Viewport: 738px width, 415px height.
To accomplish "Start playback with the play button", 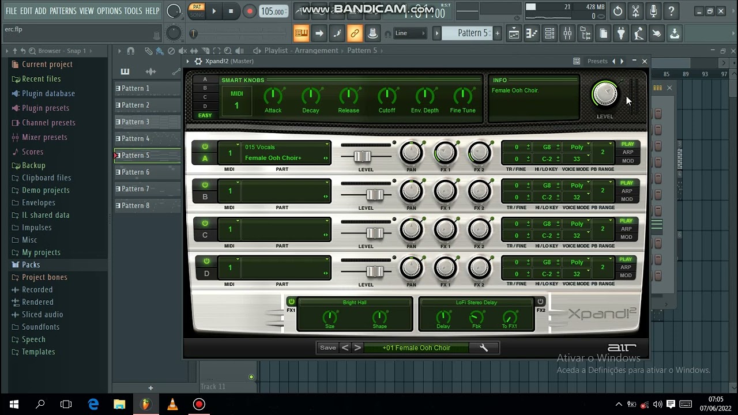I will [214, 11].
